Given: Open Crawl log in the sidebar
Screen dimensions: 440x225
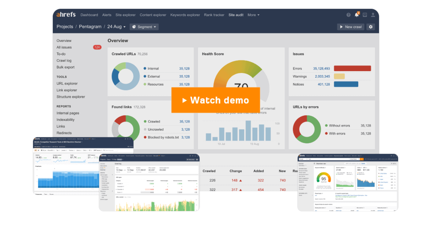Looking at the screenshot, I should pyautogui.click(x=64, y=60).
